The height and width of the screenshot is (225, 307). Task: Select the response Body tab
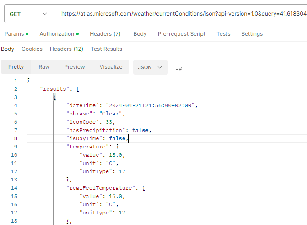[x=8, y=49]
